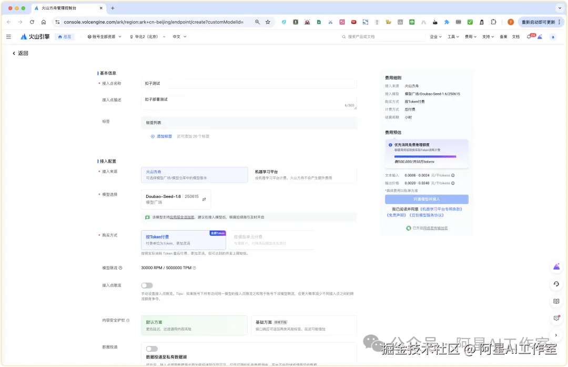This screenshot has height=367, width=568.
Task: Click the green encryption shield icon
Action: point(409,228)
